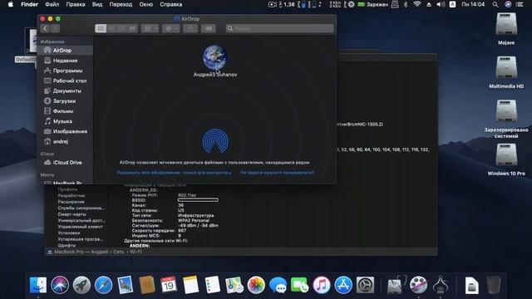This screenshot has width=532, height=299.
Task: Open Reminders from the Dock
Action: pos(213,285)
